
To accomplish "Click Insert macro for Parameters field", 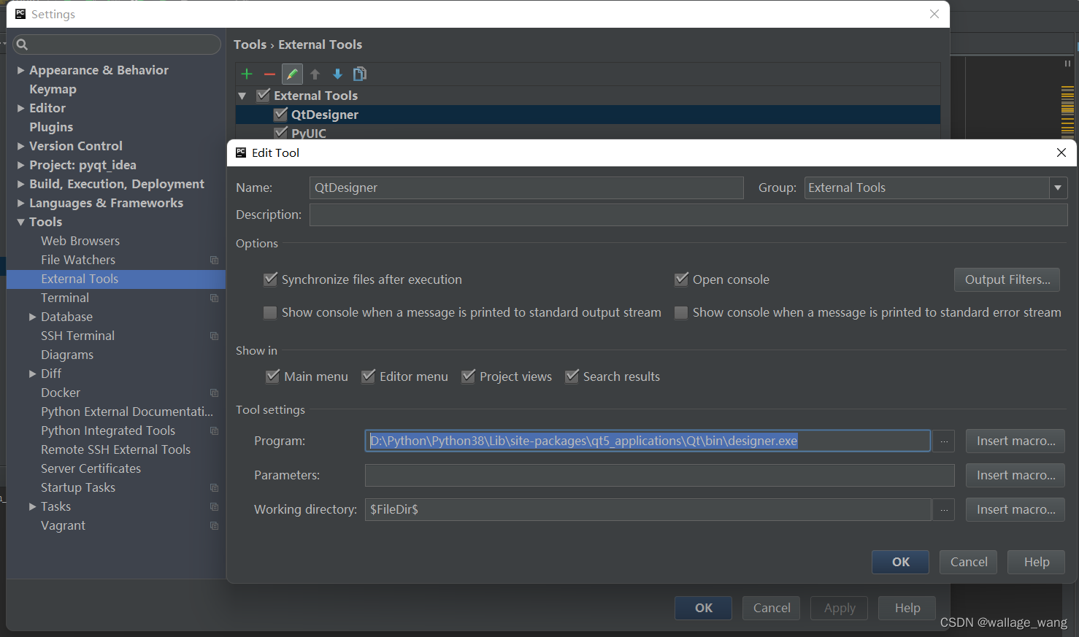I will click(x=1015, y=475).
